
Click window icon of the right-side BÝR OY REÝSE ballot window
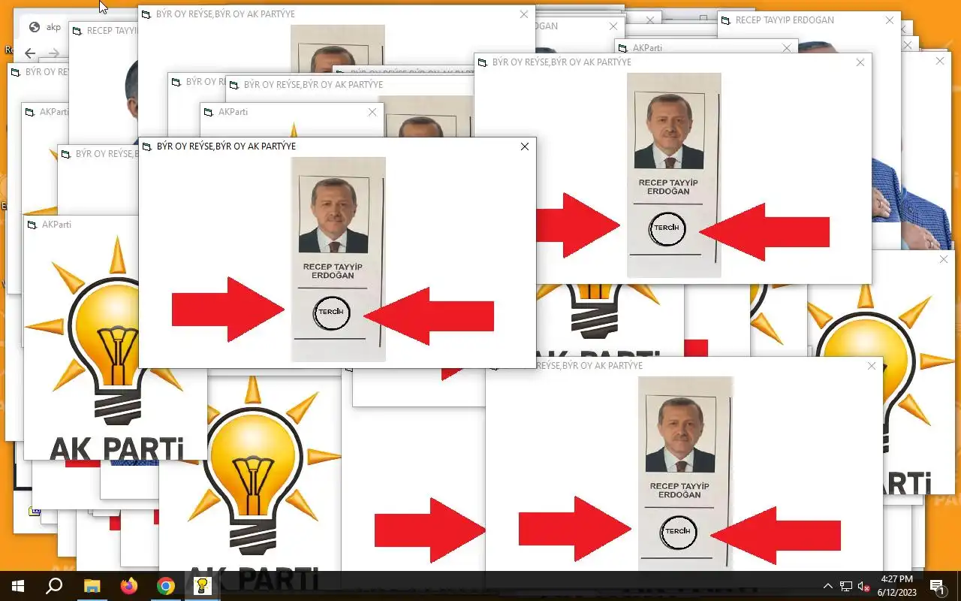(484, 62)
